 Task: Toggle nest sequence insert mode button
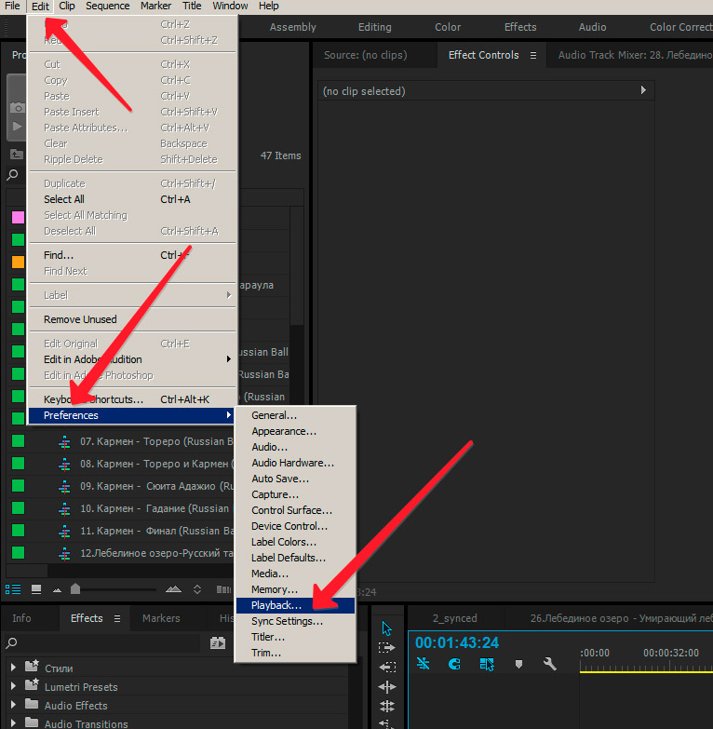click(x=423, y=664)
